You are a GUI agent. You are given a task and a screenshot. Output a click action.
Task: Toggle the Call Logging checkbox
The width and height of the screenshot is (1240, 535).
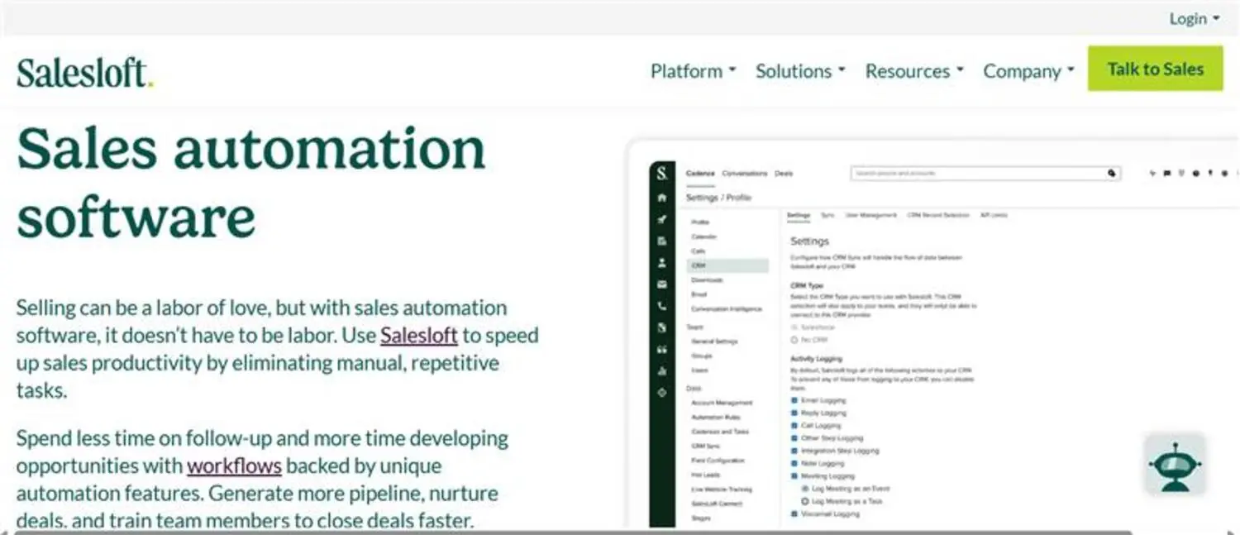[x=794, y=425]
